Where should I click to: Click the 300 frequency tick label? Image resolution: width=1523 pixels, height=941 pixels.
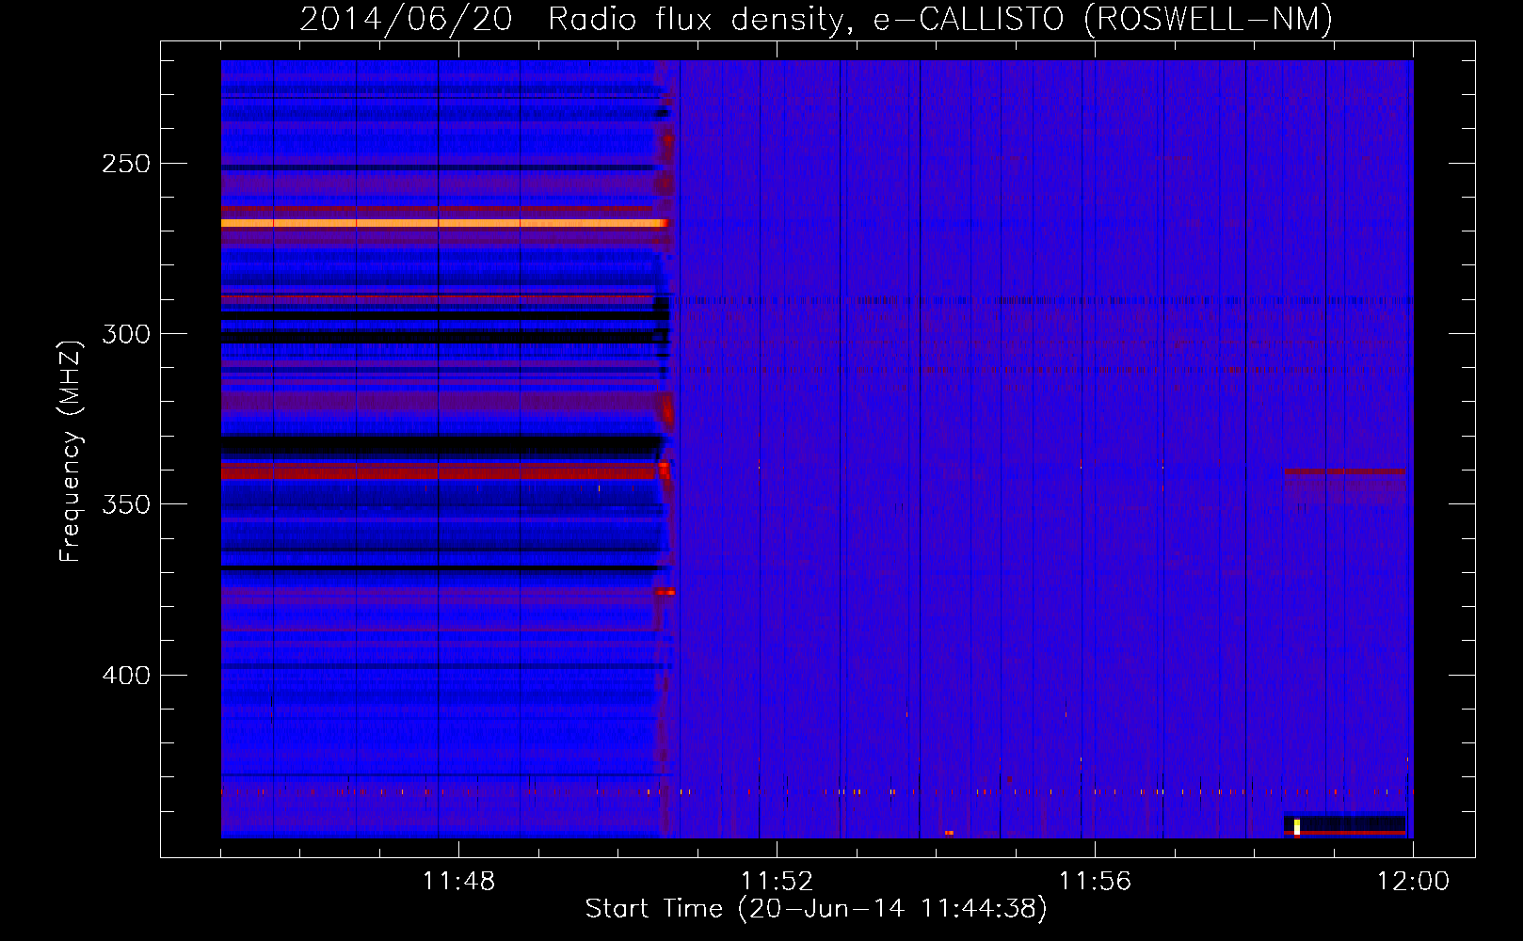point(126,334)
